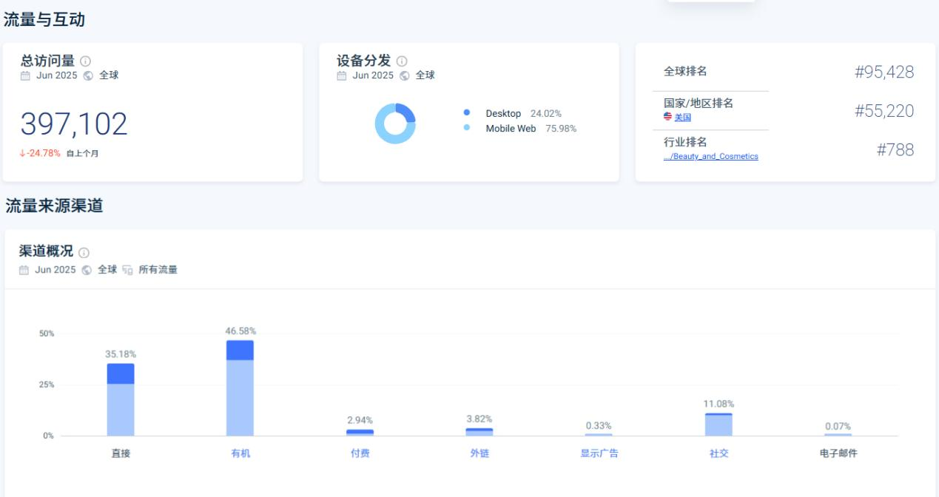Open the info tooltip icon for 渠道概况
Image resolution: width=939 pixels, height=497 pixels.
[x=84, y=253]
